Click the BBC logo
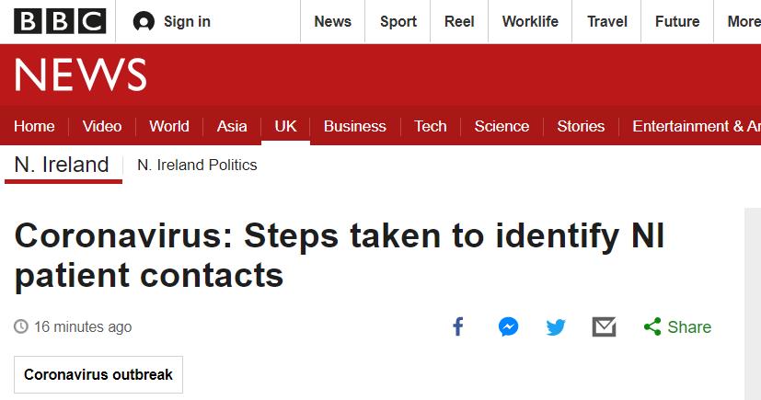This screenshot has width=761, height=400. click(60, 22)
